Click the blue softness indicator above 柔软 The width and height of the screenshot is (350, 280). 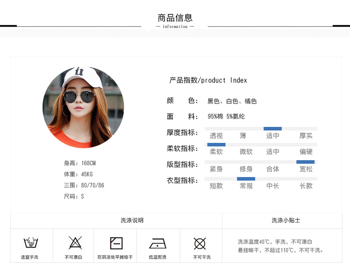216,145
